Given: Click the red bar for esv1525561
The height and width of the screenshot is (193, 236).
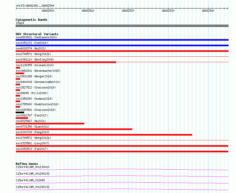Looking at the screenshot, I should point(122,146).
